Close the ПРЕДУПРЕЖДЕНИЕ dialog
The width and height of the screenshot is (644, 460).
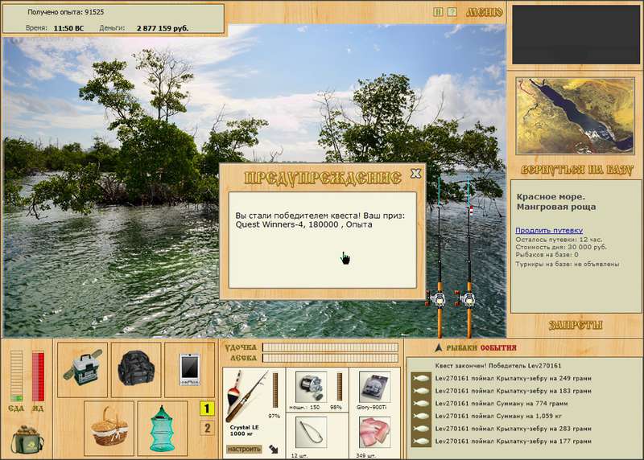pyautogui.click(x=415, y=174)
